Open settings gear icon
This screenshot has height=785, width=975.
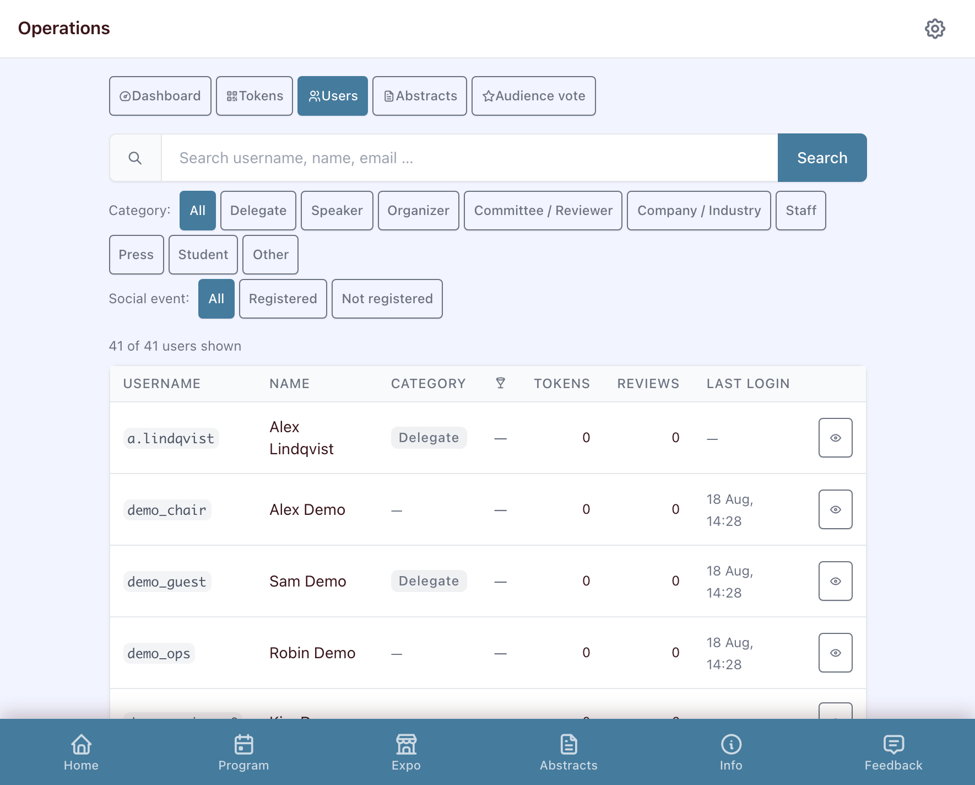pyautogui.click(x=935, y=29)
